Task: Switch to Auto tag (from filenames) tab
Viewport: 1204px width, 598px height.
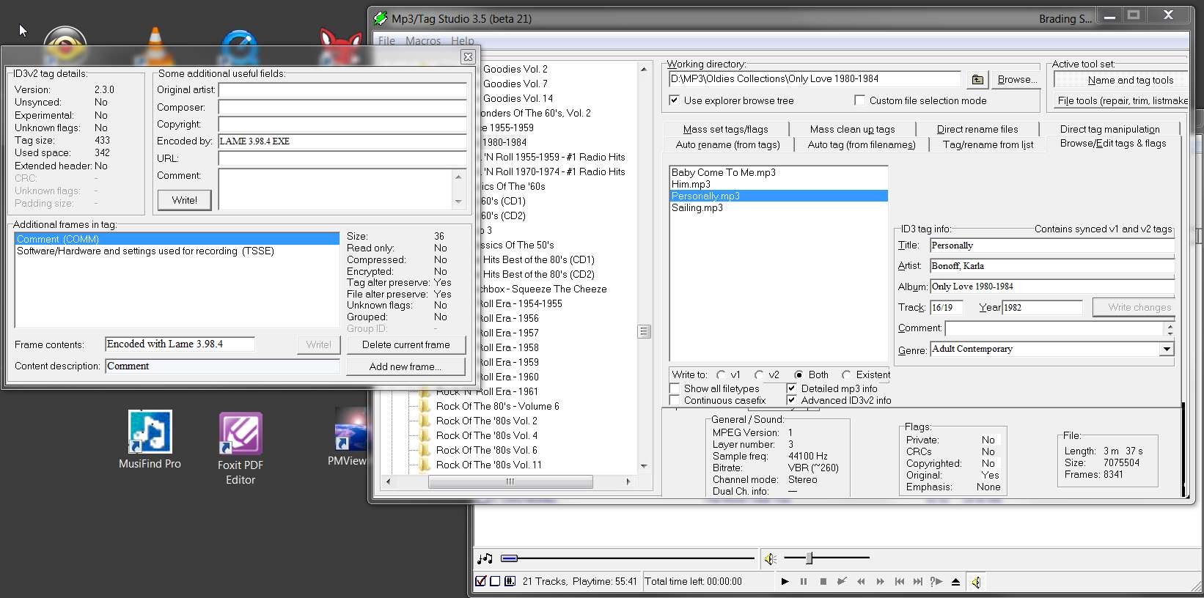Action: pyautogui.click(x=862, y=144)
